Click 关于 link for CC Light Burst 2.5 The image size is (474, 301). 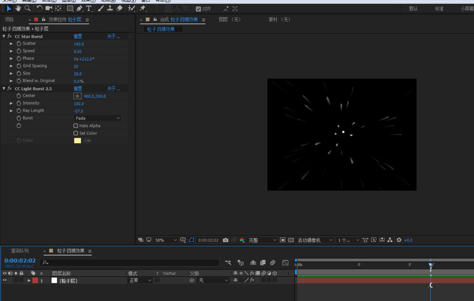tap(113, 89)
